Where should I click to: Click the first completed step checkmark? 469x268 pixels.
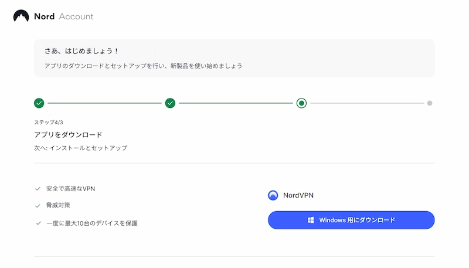click(39, 103)
